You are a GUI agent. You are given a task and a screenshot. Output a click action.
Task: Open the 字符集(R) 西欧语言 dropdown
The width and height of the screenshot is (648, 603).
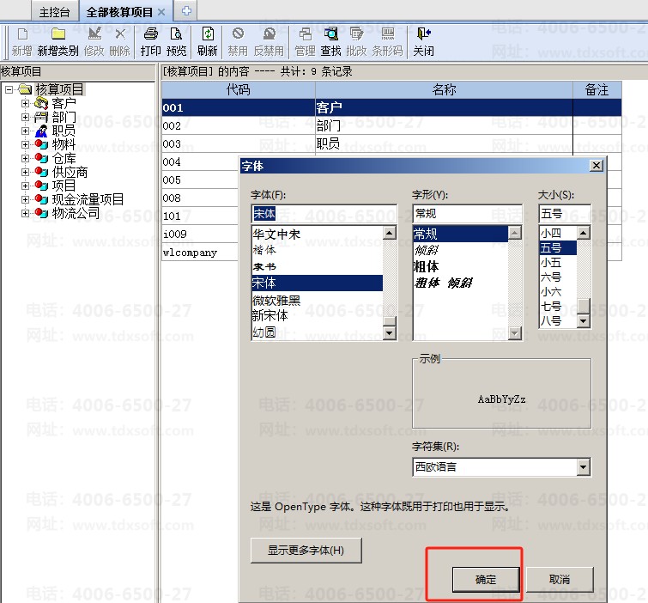click(x=583, y=467)
